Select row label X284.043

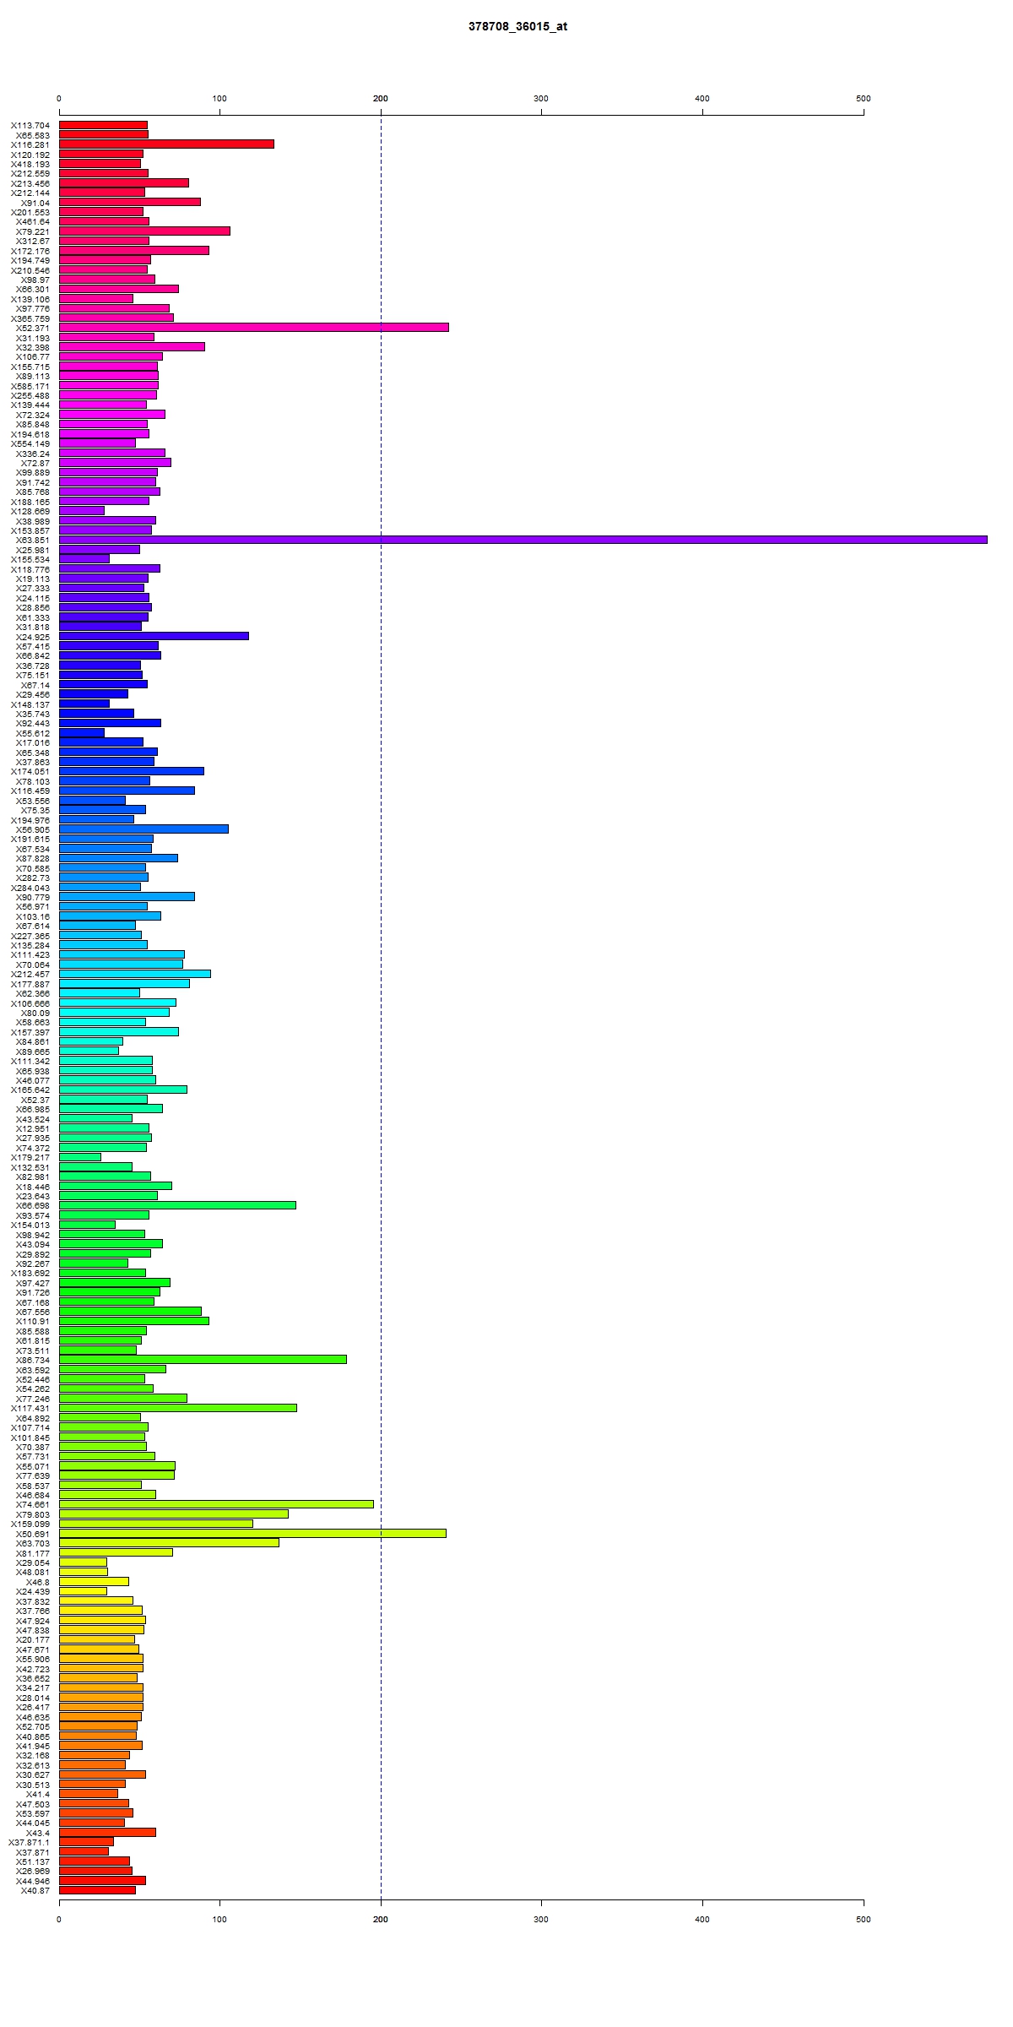(x=30, y=888)
